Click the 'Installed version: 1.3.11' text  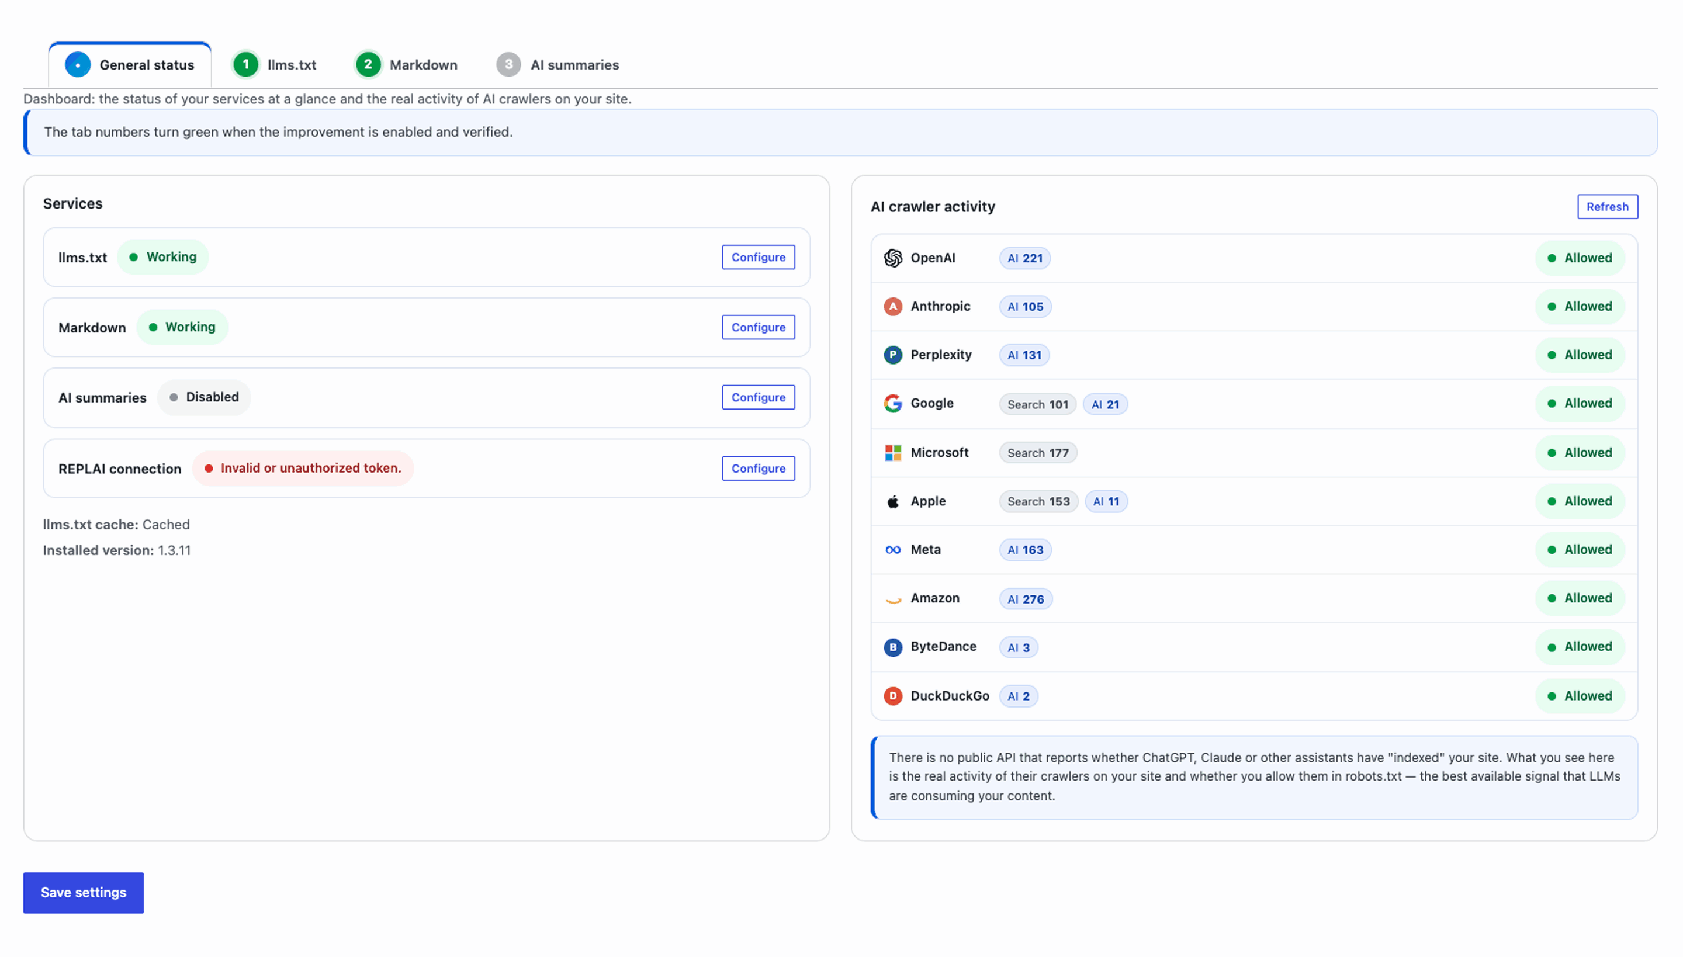tap(117, 551)
